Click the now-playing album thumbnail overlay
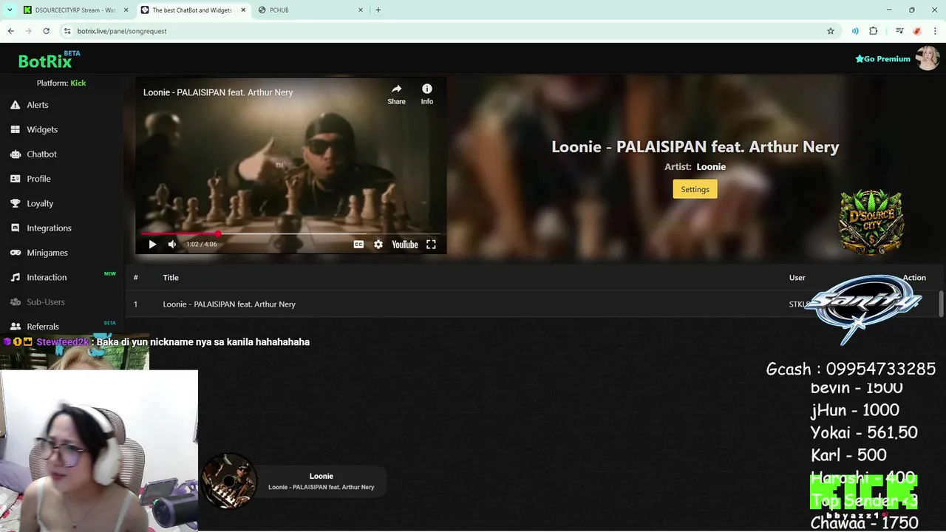 229,481
